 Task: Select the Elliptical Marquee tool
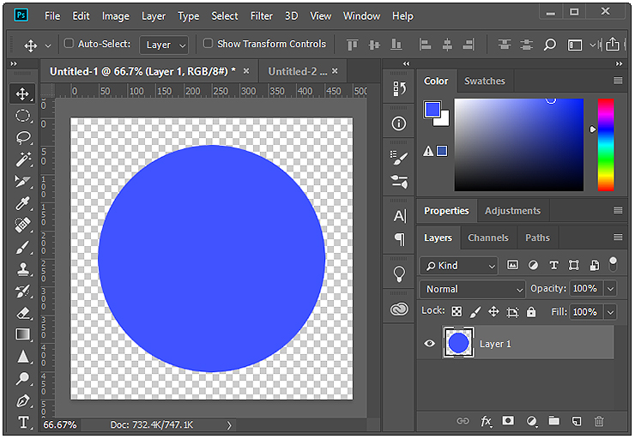[x=22, y=116]
